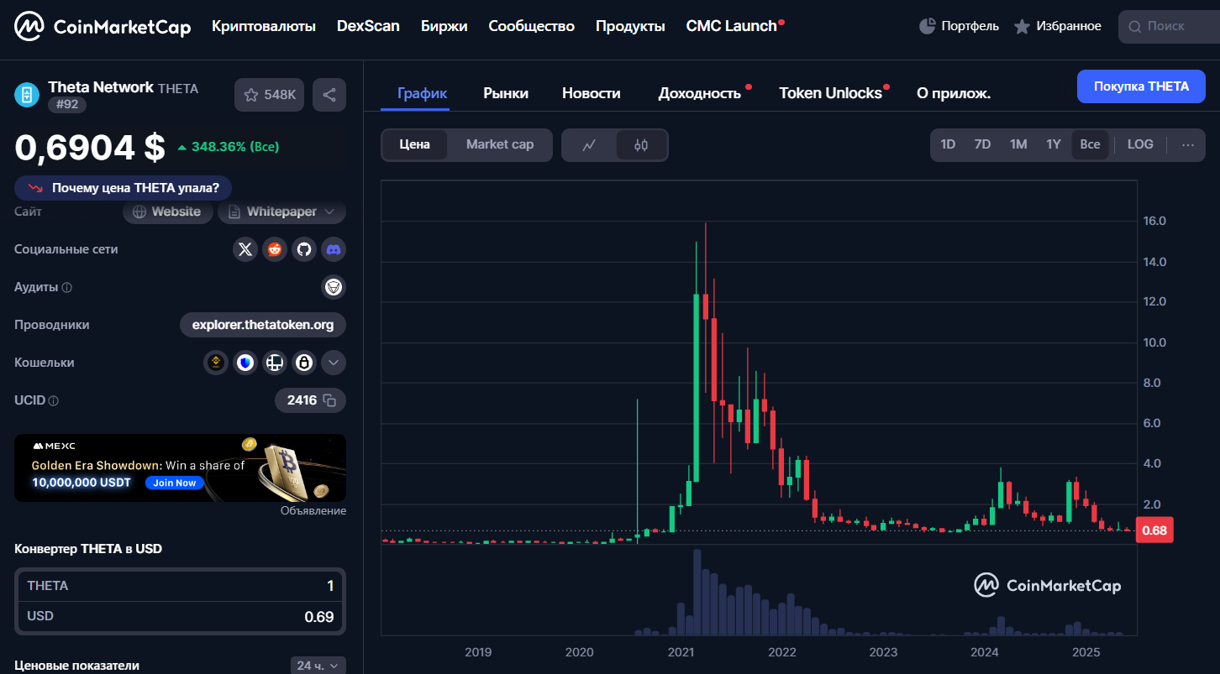This screenshot has width=1220, height=674.
Task: Open Theta's X (Twitter) social link
Action: tap(245, 249)
